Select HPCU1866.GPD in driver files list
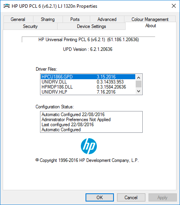The height and width of the screenshot is (205, 180). point(88,77)
